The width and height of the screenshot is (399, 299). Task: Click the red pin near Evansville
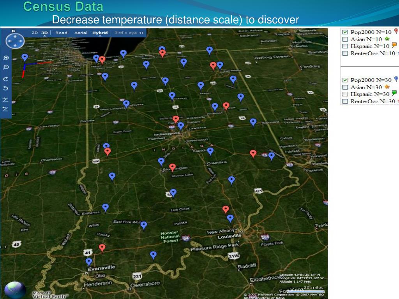tap(102, 248)
